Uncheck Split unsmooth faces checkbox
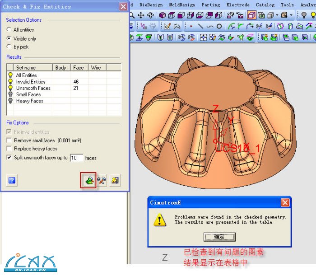The image size is (316, 276). [x=9, y=157]
